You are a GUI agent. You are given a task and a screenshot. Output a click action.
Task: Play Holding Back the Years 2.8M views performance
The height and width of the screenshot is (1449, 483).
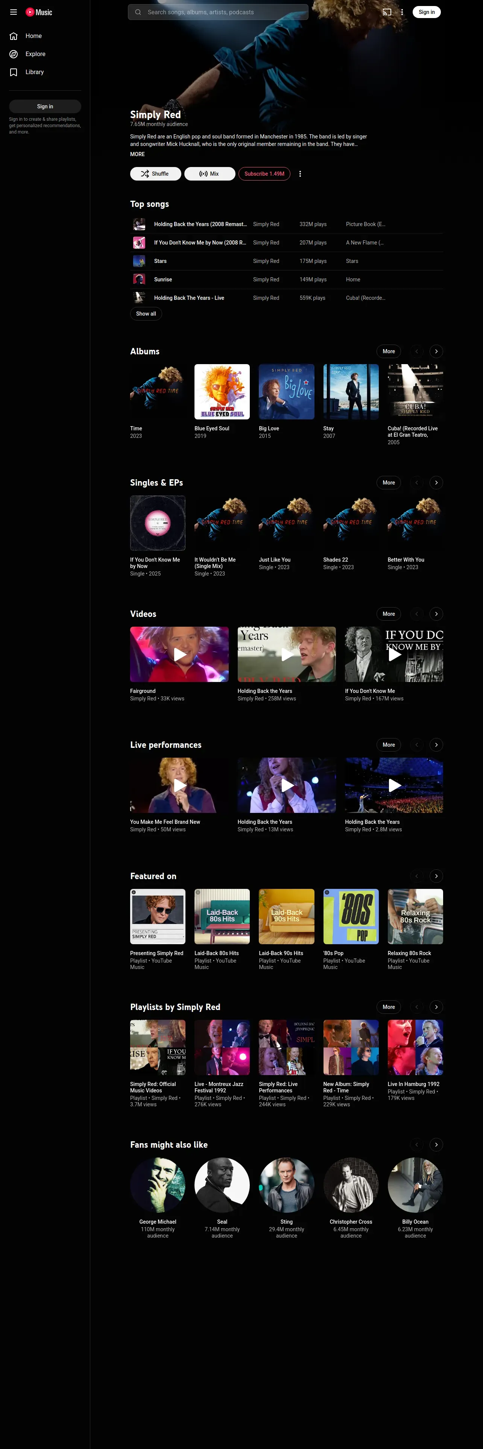click(394, 785)
